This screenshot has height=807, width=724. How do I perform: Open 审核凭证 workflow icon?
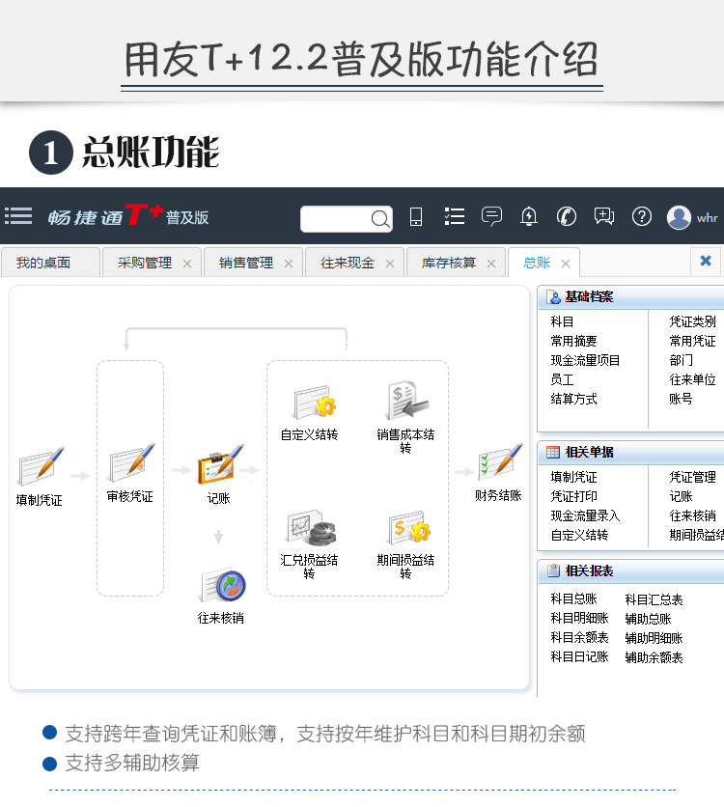(x=131, y=462)
